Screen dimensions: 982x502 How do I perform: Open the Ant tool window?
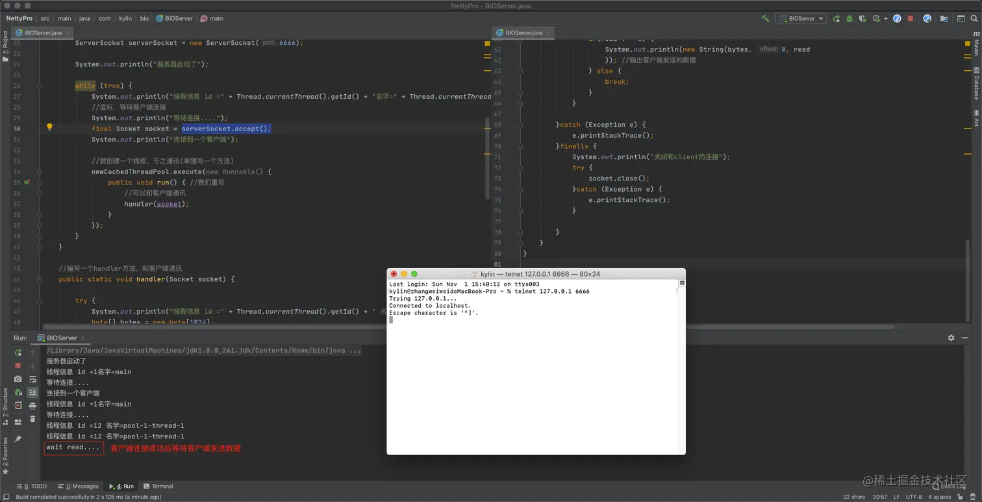point(976,119)
